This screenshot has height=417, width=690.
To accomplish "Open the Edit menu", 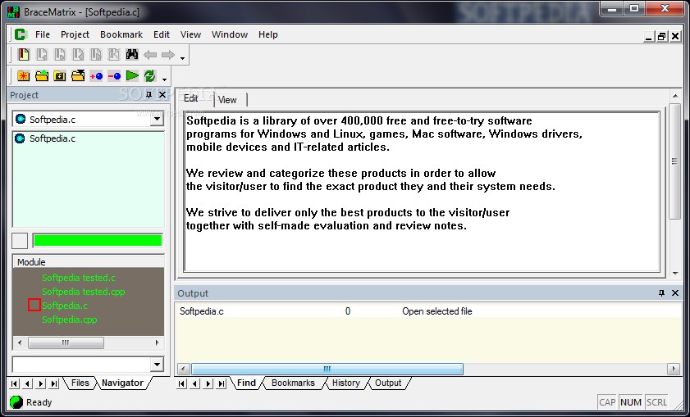I will coord(162,34).
